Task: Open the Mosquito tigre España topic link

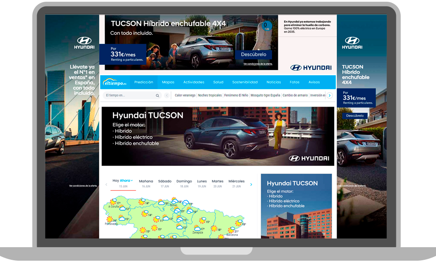Action: point(265,95)
